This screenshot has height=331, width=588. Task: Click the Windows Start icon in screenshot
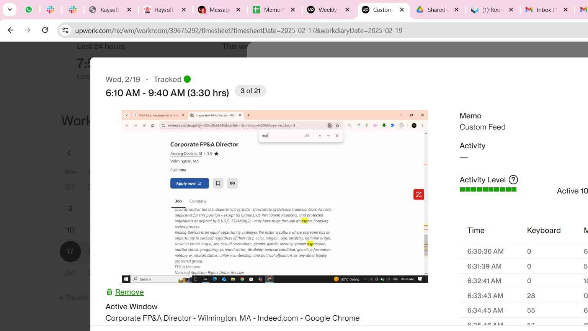click(126, 279)
